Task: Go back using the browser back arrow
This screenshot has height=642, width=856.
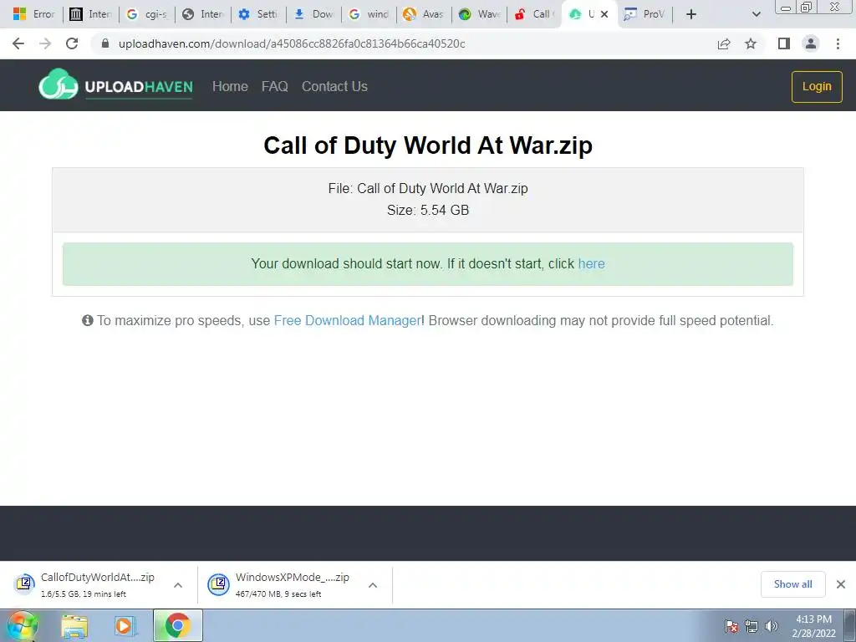Action: (18, 43)
